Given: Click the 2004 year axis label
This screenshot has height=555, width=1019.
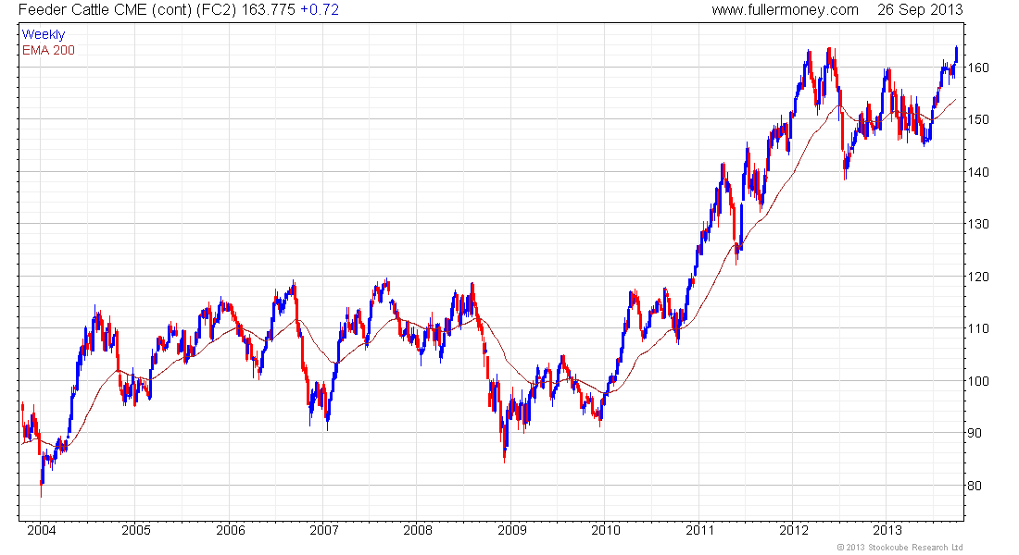Looking at the screenshot, I should (x=42, y=530).
